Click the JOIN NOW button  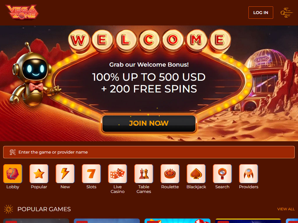pos(149,123)
